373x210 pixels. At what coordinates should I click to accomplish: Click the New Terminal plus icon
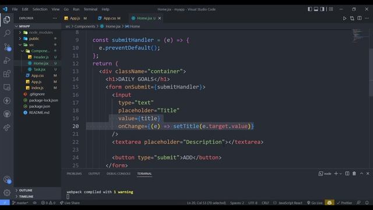336,174
